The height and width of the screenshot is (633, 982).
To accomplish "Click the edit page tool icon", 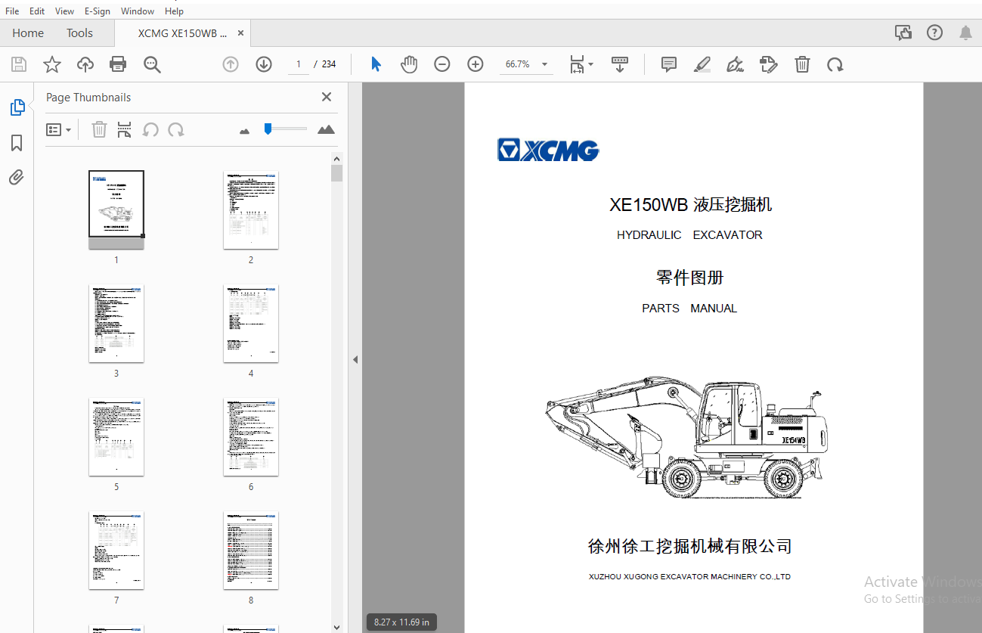I will 769,64.
